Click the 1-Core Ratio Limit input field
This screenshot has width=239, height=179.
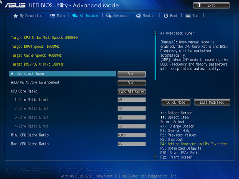pyautogui.click(x=131, y=100)
